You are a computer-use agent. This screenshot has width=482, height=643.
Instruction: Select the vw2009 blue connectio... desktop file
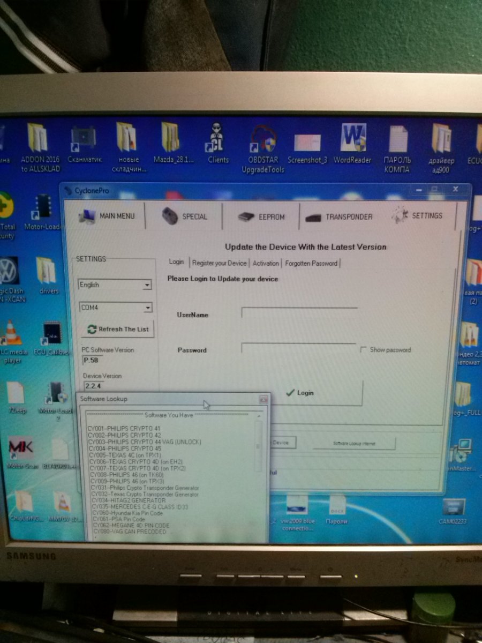coord(296,513)
